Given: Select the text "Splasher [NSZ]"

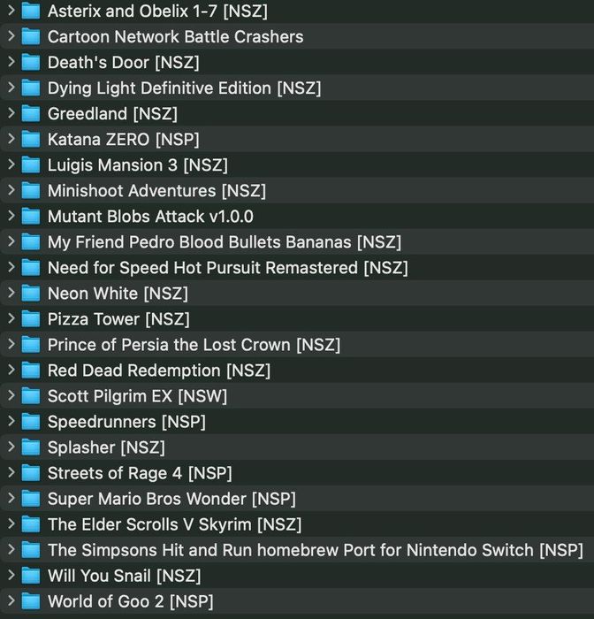Looking at the screenshot, I should point(107,447).
